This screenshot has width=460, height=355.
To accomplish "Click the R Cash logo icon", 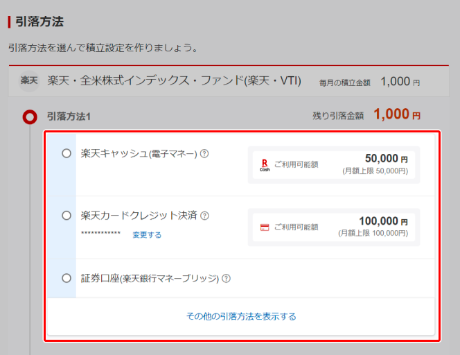I will pos(265,164).
